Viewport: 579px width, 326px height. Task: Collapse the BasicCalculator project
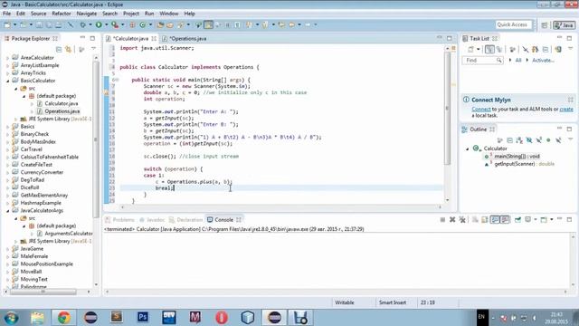point(8,81)
